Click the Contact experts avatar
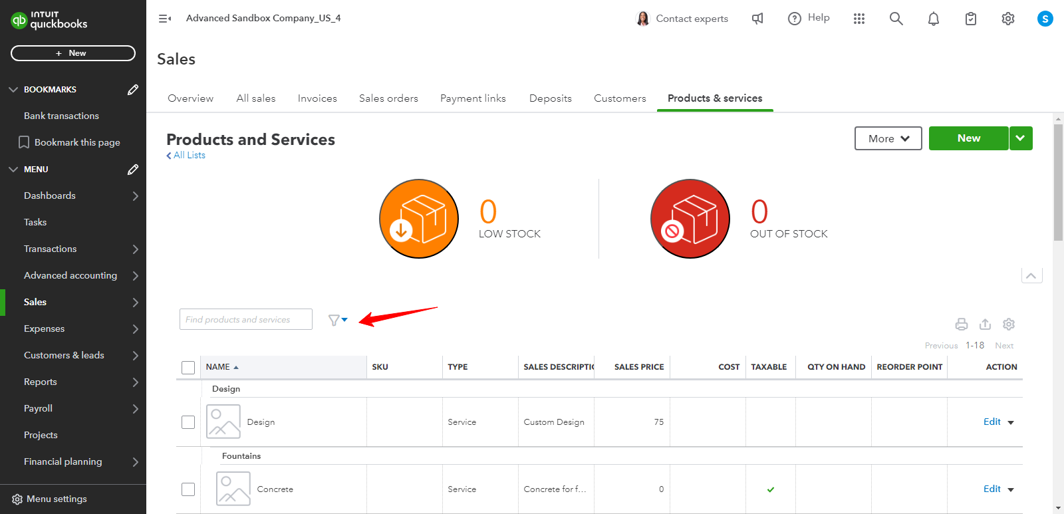1064x514 pixels. (643, 19)
